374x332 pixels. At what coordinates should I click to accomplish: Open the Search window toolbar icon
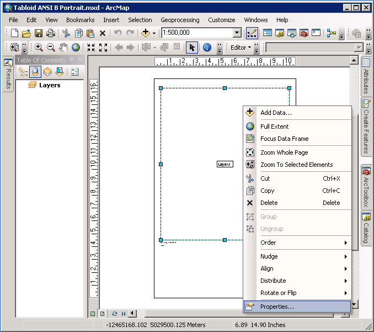tap(291, 33)
